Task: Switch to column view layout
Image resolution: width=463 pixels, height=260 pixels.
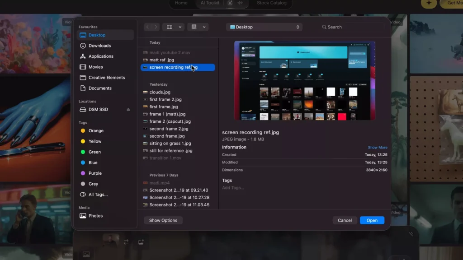Action: coord(169,27)
